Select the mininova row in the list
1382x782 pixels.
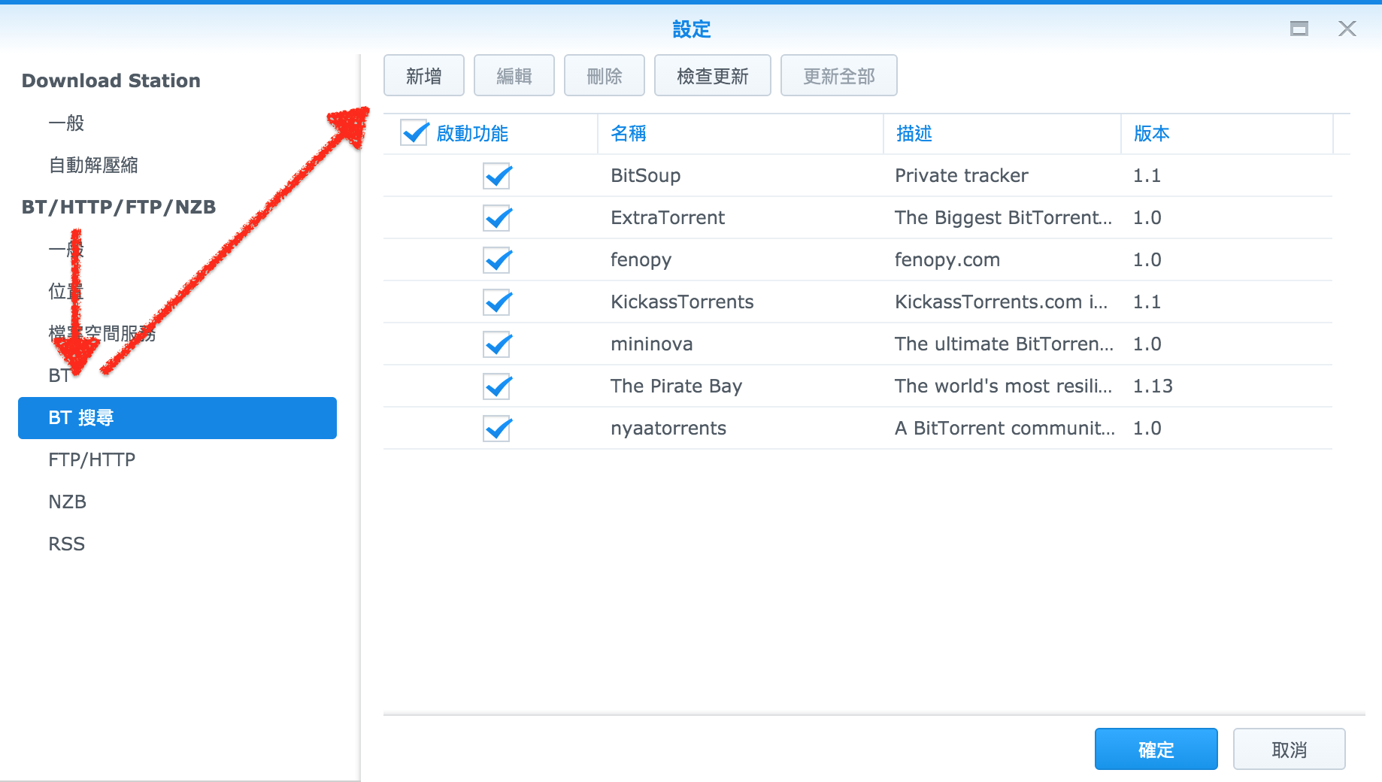pyautogui.click(x=651, y=344)
